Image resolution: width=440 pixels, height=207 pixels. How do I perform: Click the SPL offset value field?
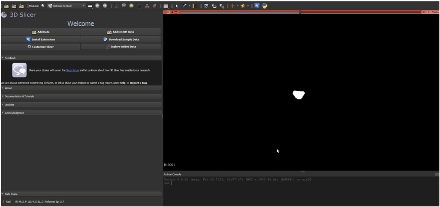[430, 12]
